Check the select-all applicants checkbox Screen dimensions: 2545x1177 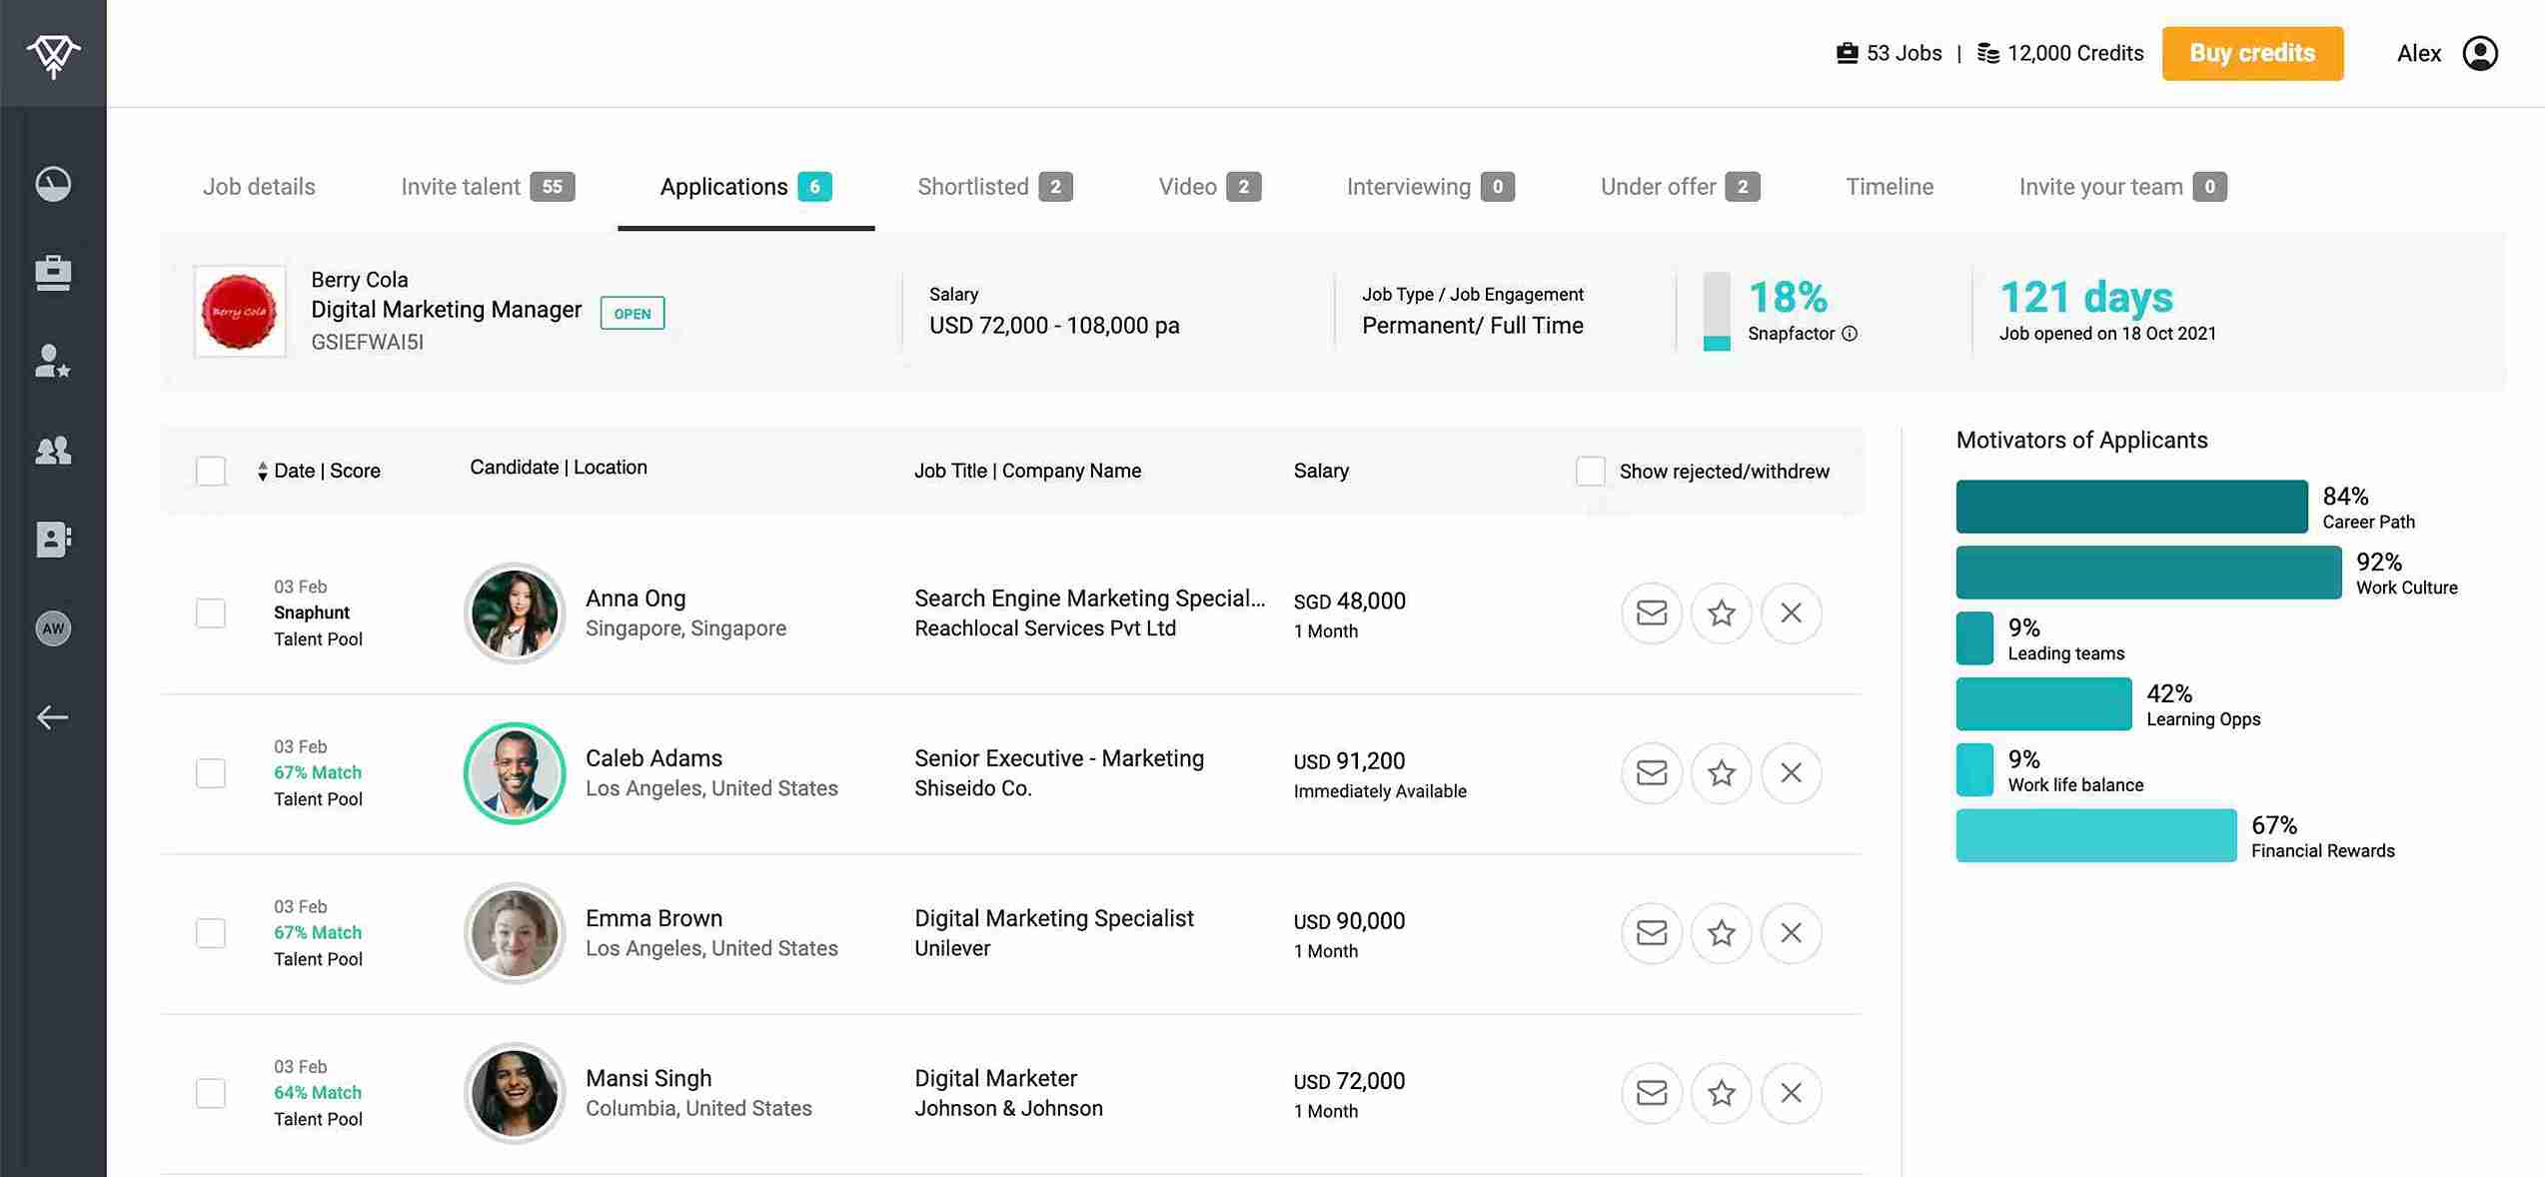(x=211, y=471)
